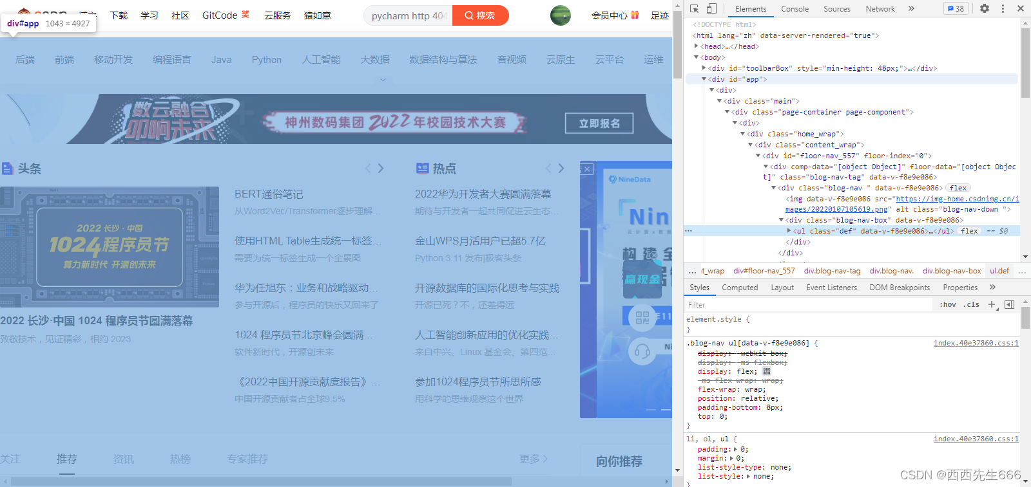Toggle the .cls class editor
Screen dimensions: 1031x487
tap(971, 305)
